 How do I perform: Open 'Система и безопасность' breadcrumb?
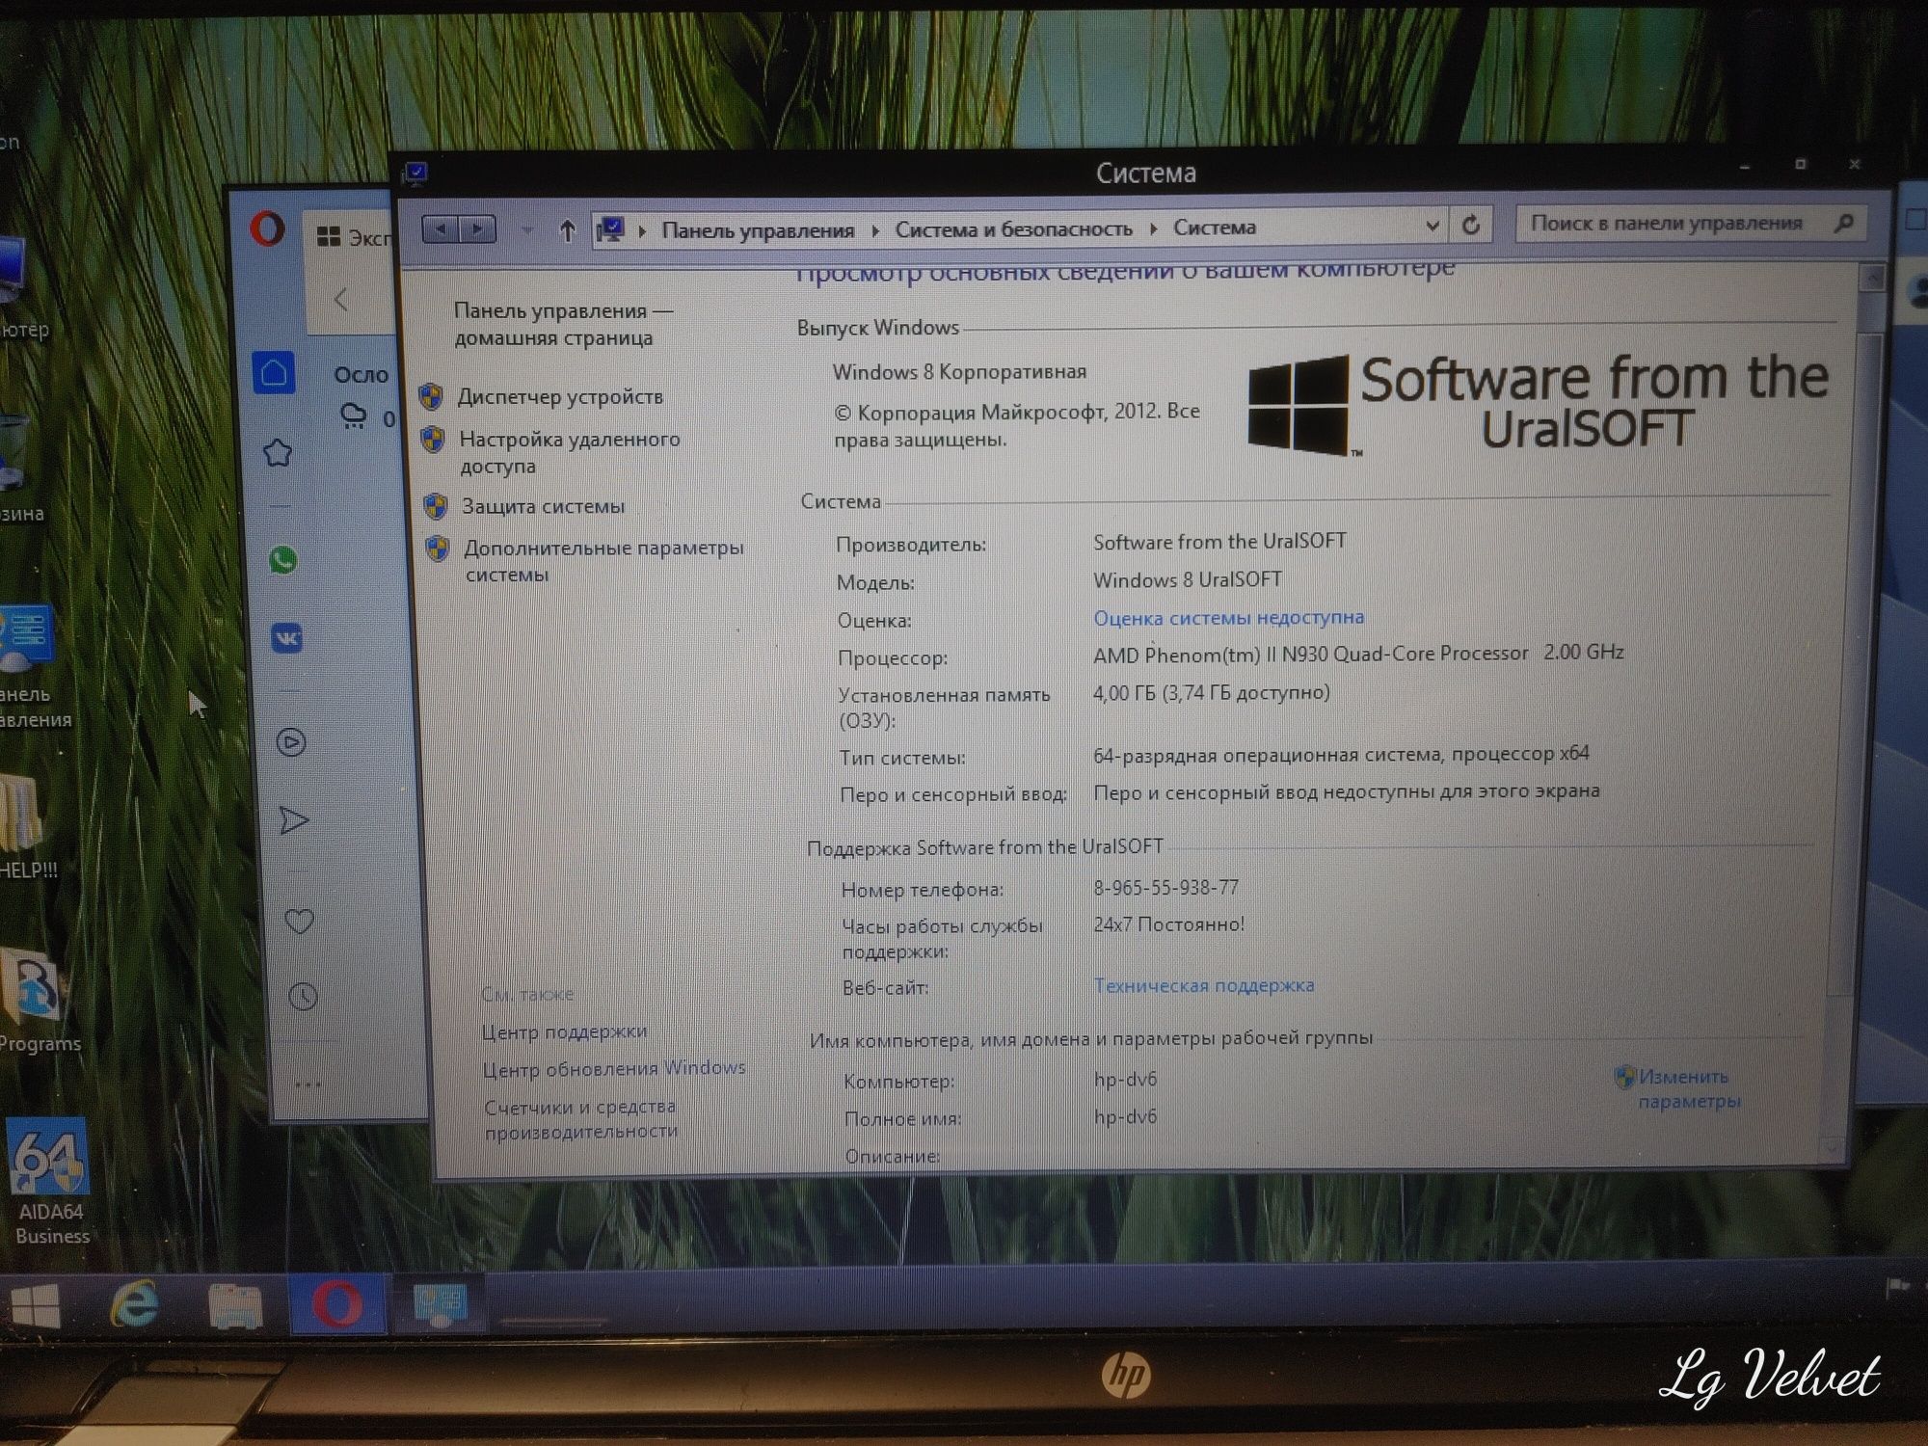(1013, 229)
